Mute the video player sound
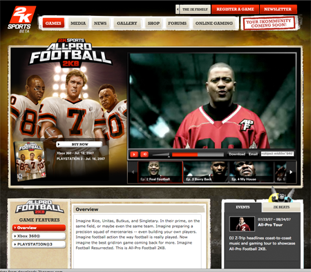 [x=144, y=154]
